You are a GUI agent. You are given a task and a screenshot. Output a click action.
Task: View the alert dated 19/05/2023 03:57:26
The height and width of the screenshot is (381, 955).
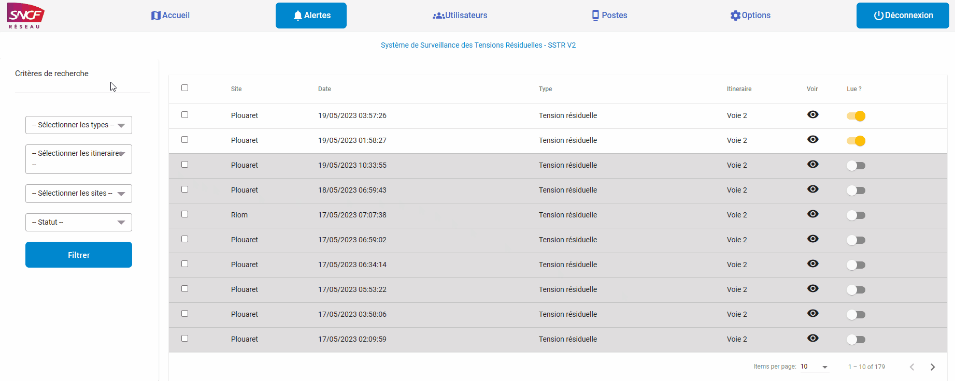pos(813,114)
